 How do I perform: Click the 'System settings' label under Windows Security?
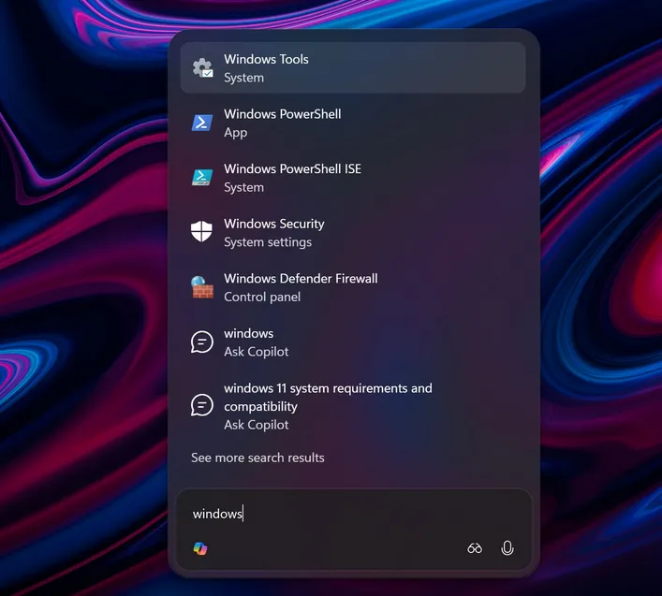pyautogui.click(x=268, y=242)
